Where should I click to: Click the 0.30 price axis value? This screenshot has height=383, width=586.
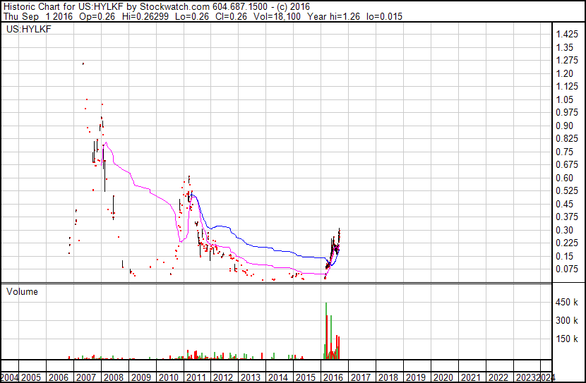(x=564, y=231)
